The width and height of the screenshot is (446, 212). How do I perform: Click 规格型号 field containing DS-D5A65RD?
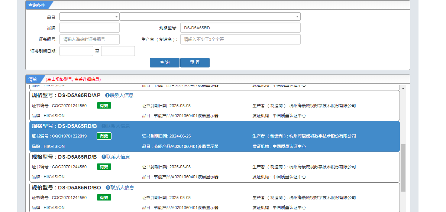click(x=240, y=28)
